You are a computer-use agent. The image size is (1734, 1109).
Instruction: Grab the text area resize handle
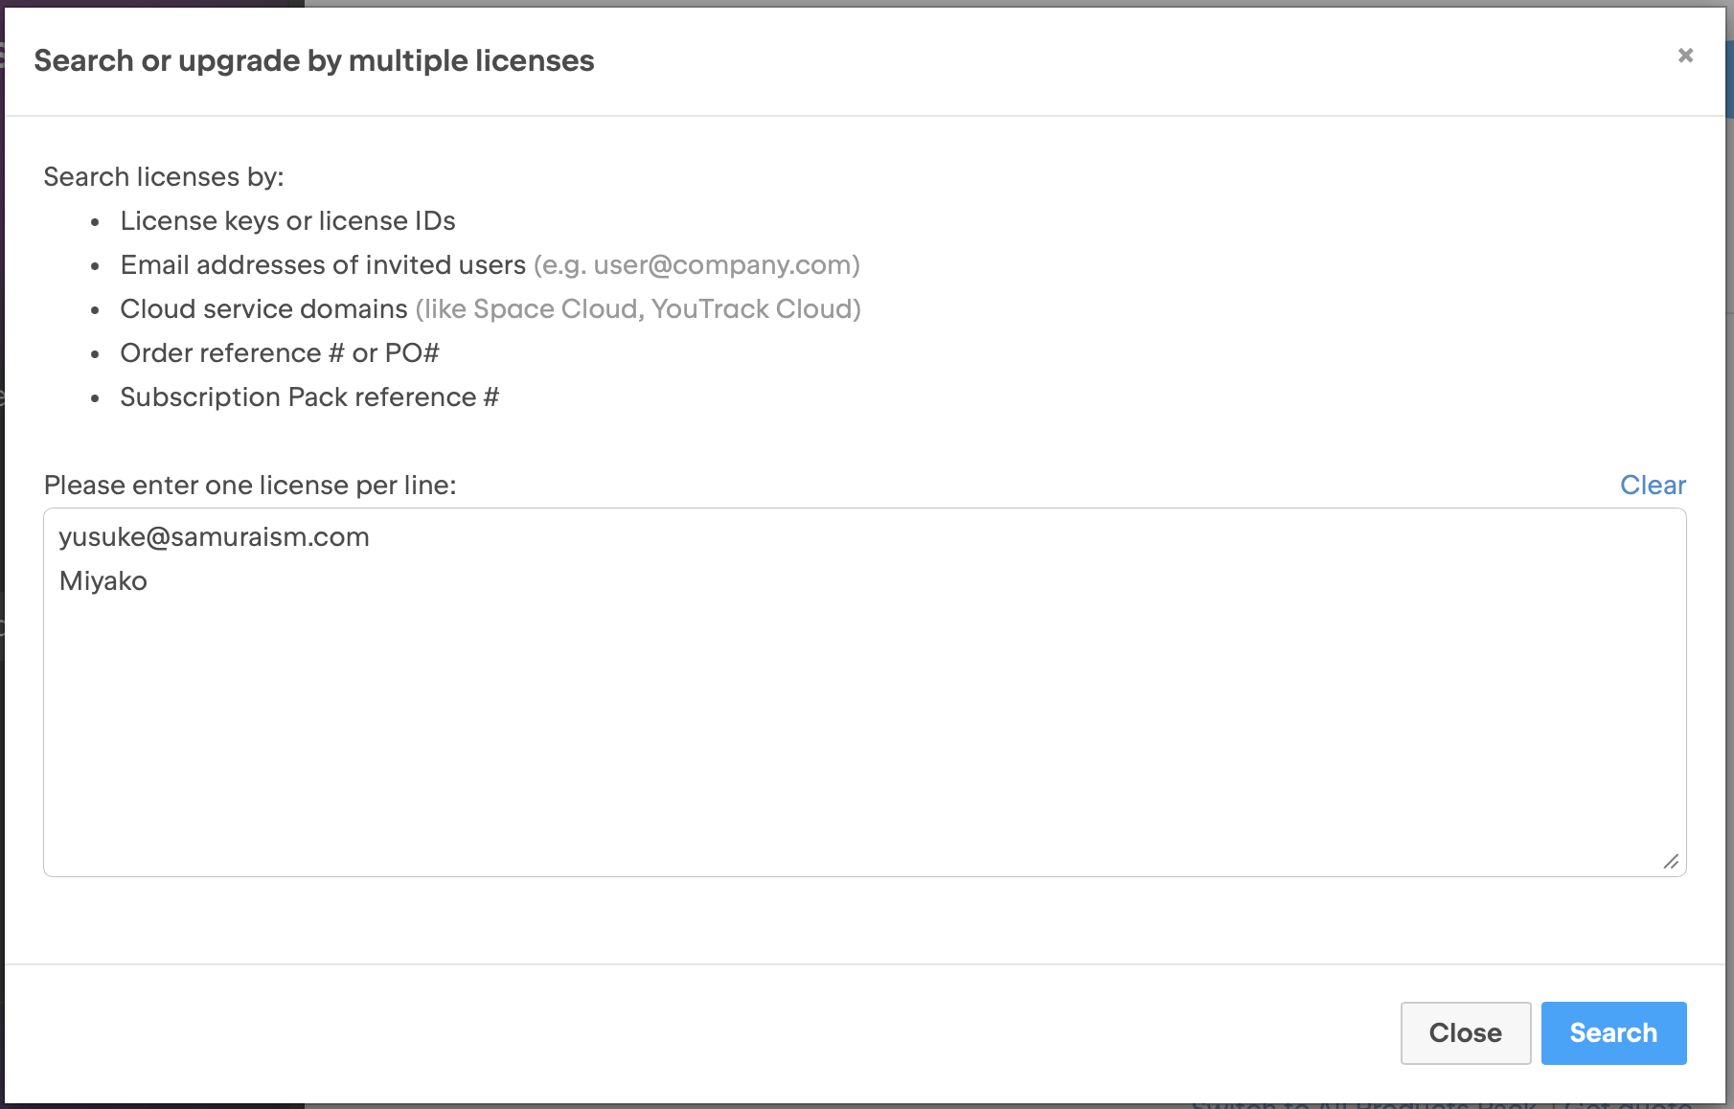[x=1671, y=862]
